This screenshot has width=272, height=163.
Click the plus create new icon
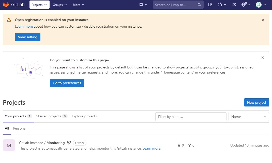(141, 5)
